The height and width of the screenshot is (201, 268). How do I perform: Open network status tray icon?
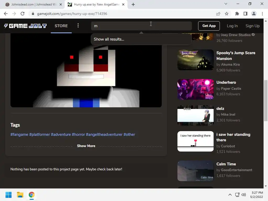[x=237, y=195]
